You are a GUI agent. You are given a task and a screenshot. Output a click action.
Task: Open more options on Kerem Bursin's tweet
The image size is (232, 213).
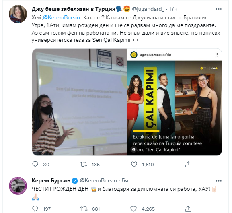pos(219,181)
